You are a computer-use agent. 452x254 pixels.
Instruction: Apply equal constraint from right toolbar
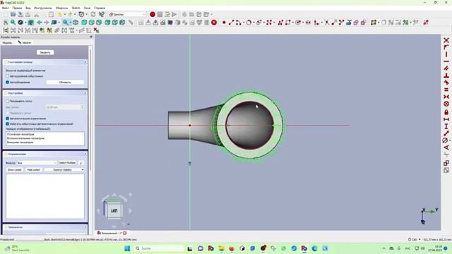[x=446, y=90]
